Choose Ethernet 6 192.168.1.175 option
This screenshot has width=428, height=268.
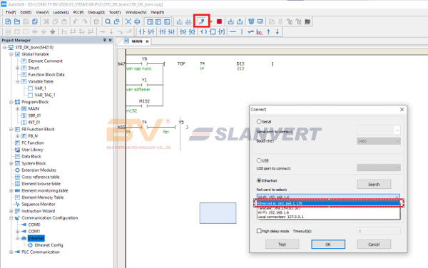(328, 203)
